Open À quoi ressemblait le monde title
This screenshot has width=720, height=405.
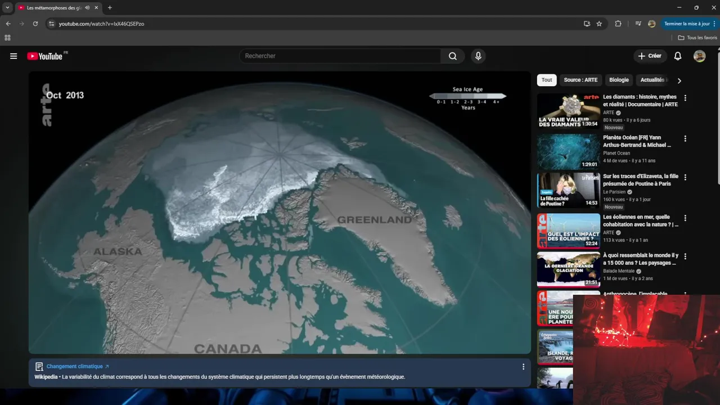click(x=641, y=259)
